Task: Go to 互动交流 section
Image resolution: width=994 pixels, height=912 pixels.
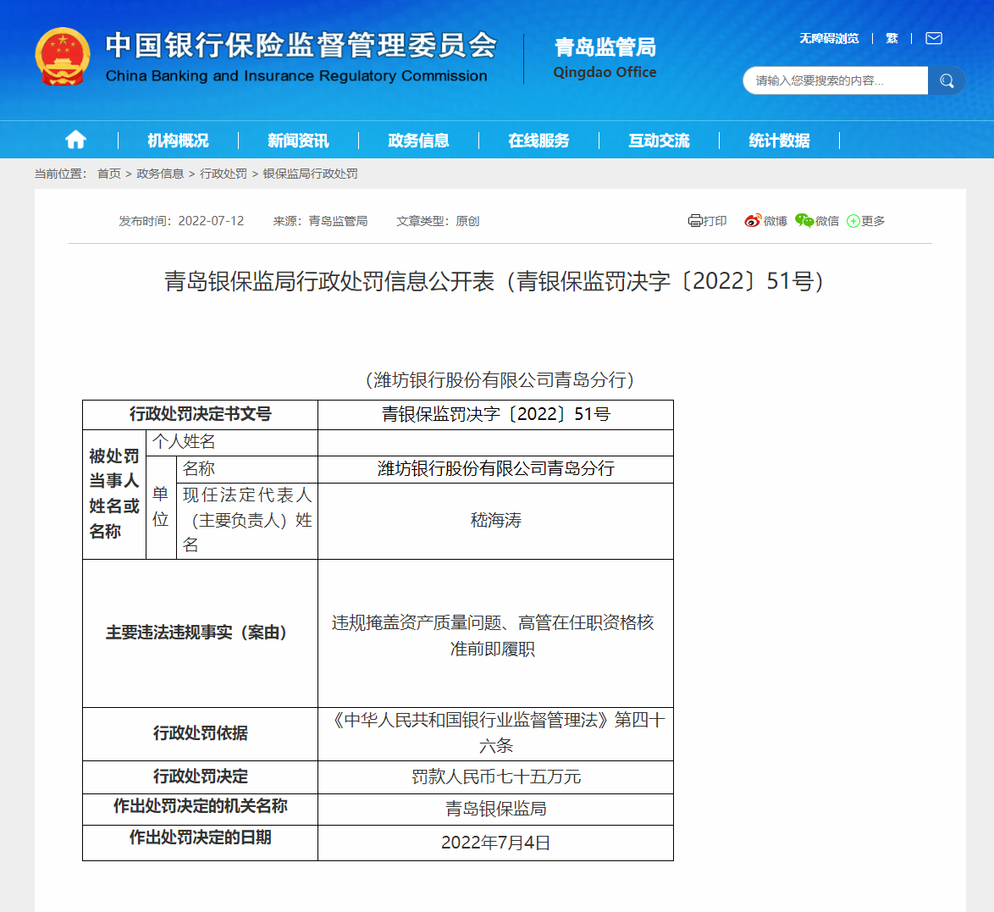Action: coord(659,141)
